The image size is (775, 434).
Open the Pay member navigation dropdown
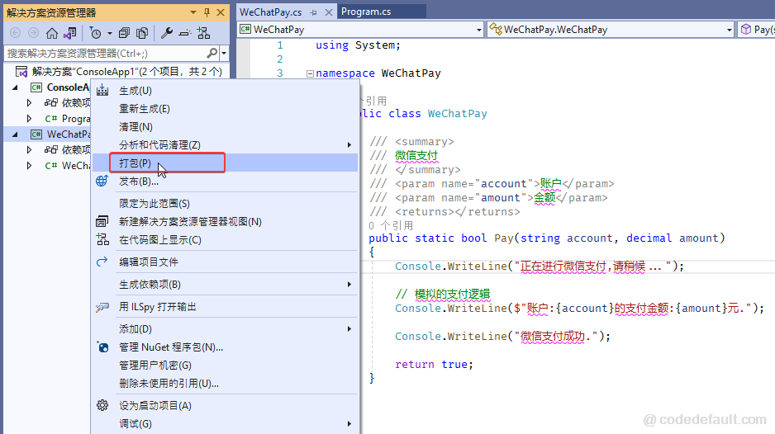click(x=756, y=30)
